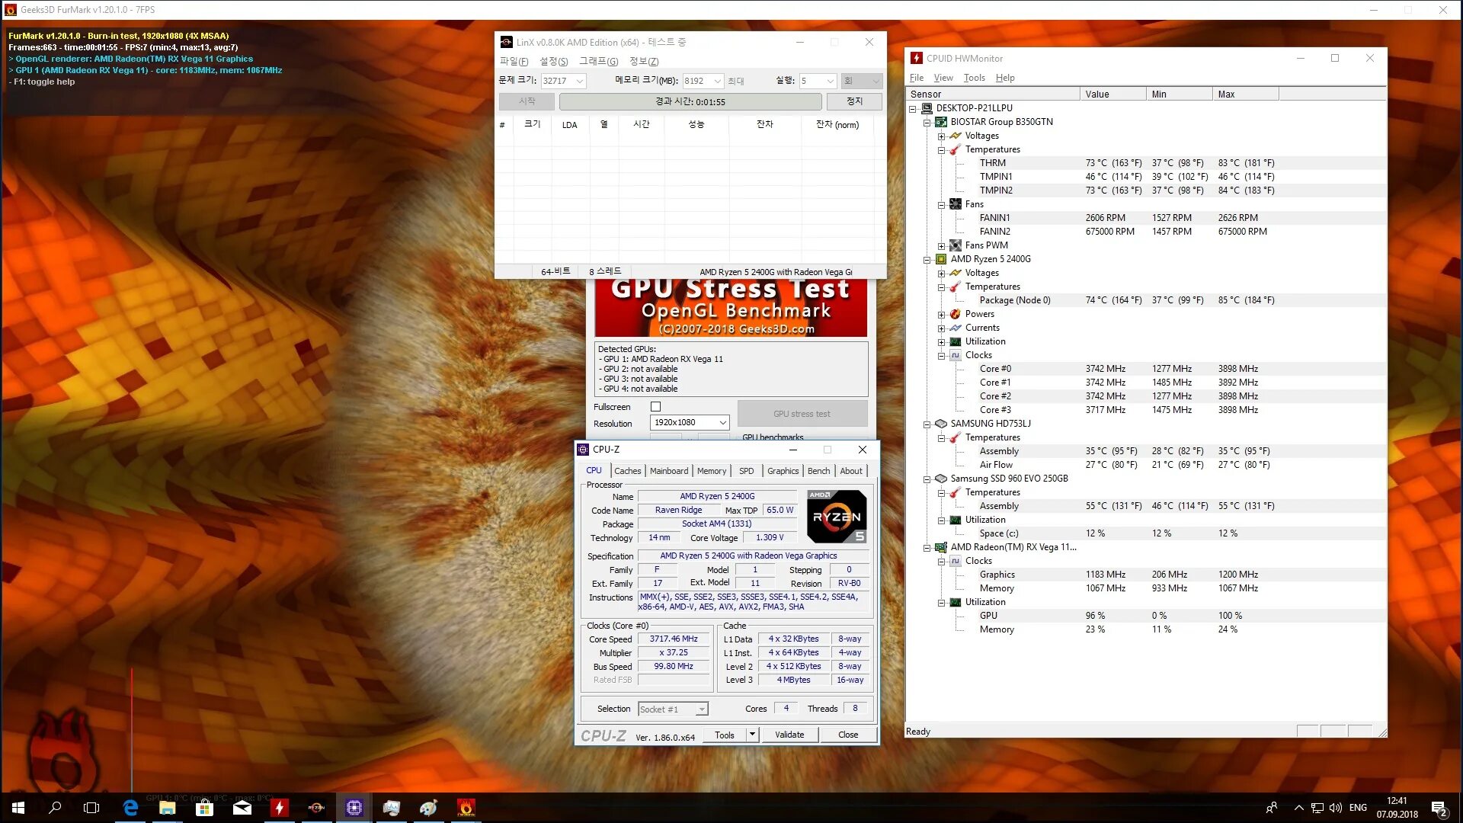
Task: Switch to CPU-Z via its taskbar icon
Action: point(354,808)
